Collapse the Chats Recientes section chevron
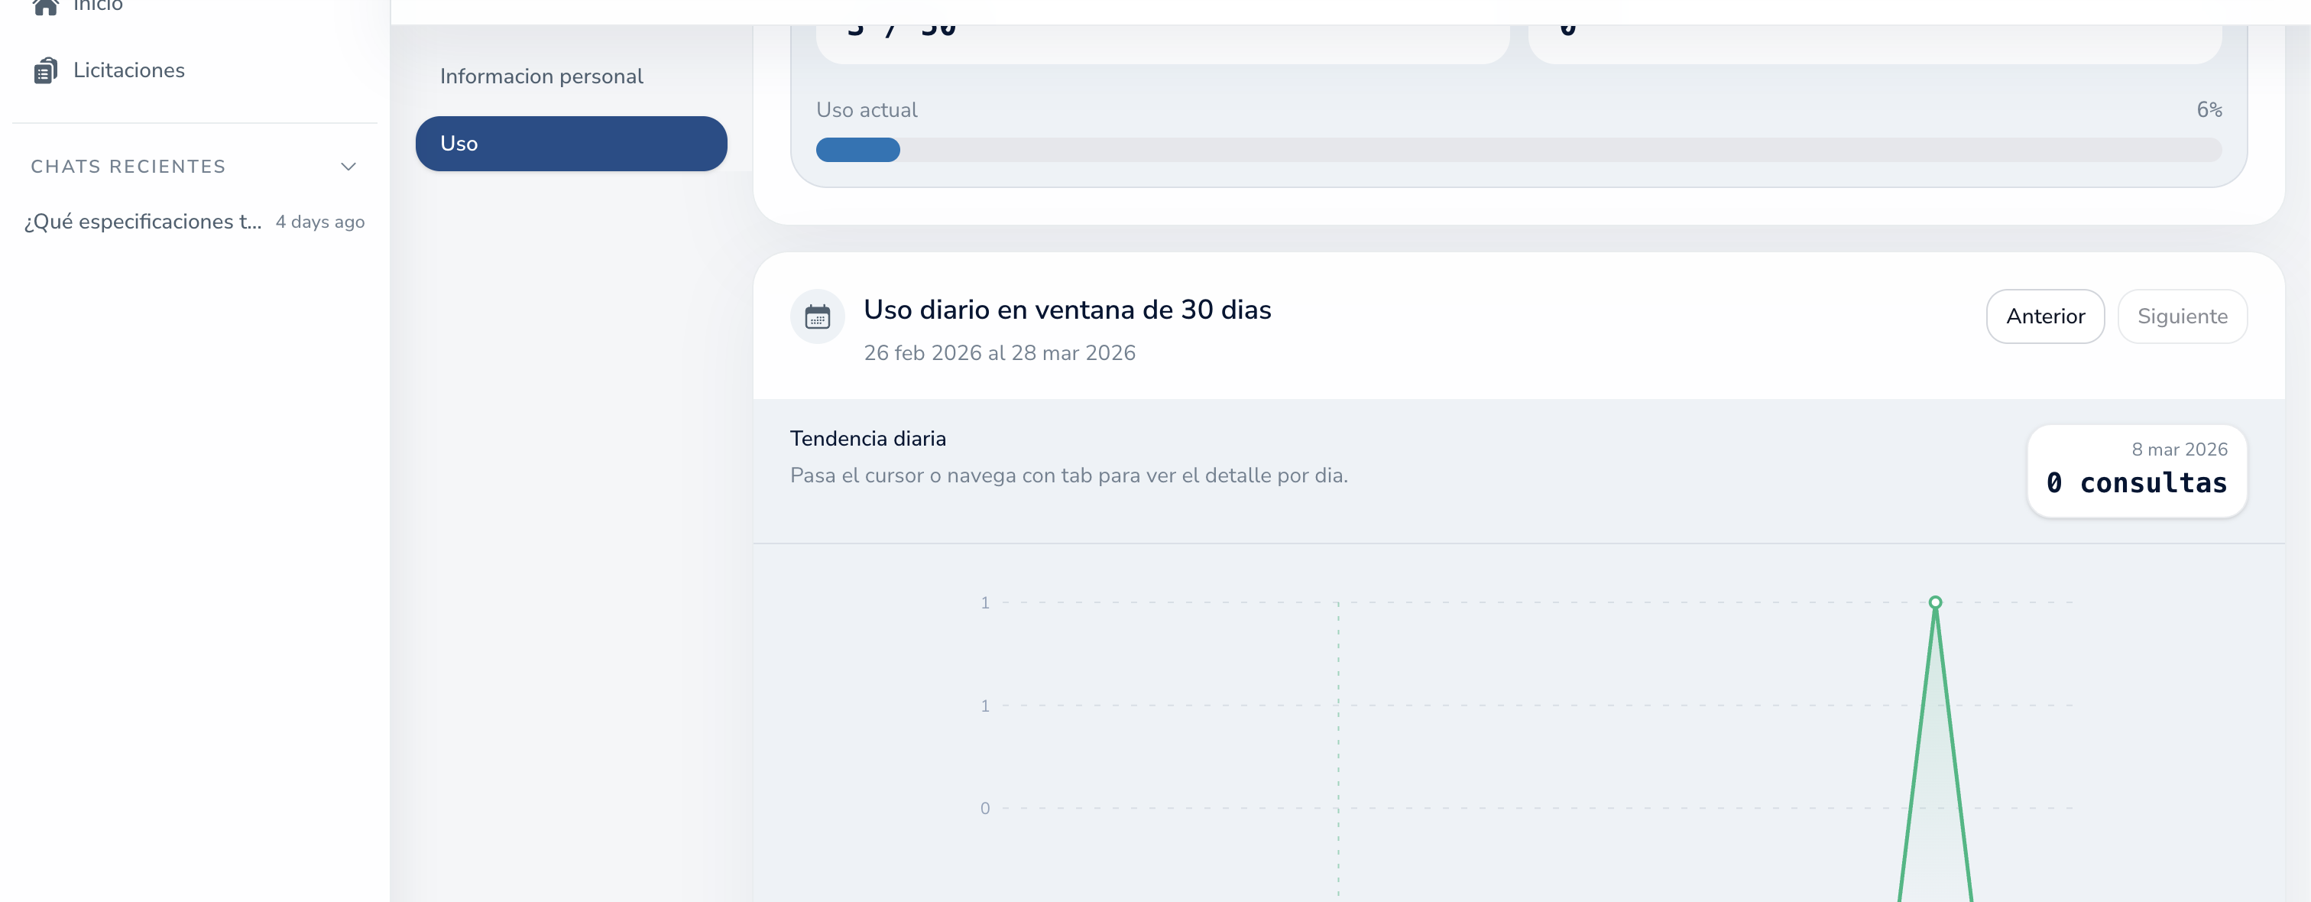Image resolution: width=2311 pixels, height=902 pixels. pos(349,167)
